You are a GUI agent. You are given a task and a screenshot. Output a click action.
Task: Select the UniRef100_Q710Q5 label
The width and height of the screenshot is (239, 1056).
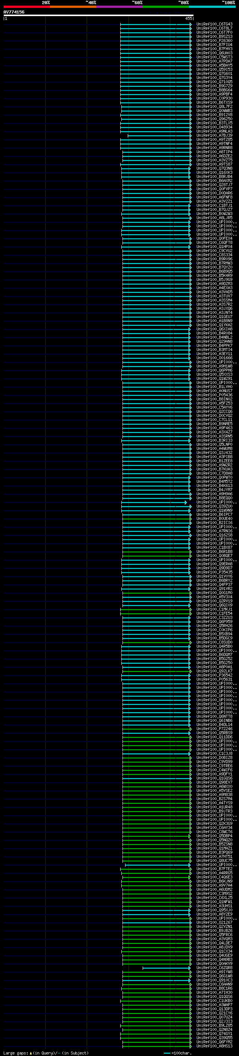[x=214, y=82]
